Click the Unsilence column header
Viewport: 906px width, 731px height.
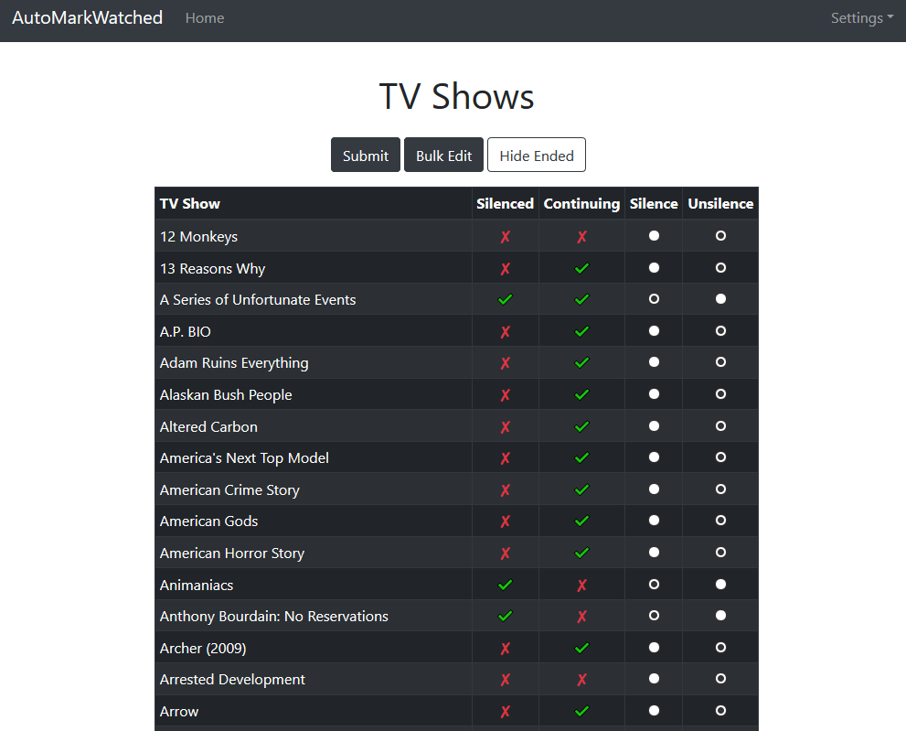point(720,204)
